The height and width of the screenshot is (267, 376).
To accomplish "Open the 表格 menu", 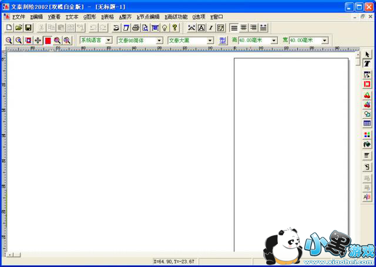I will pos(108,17).
